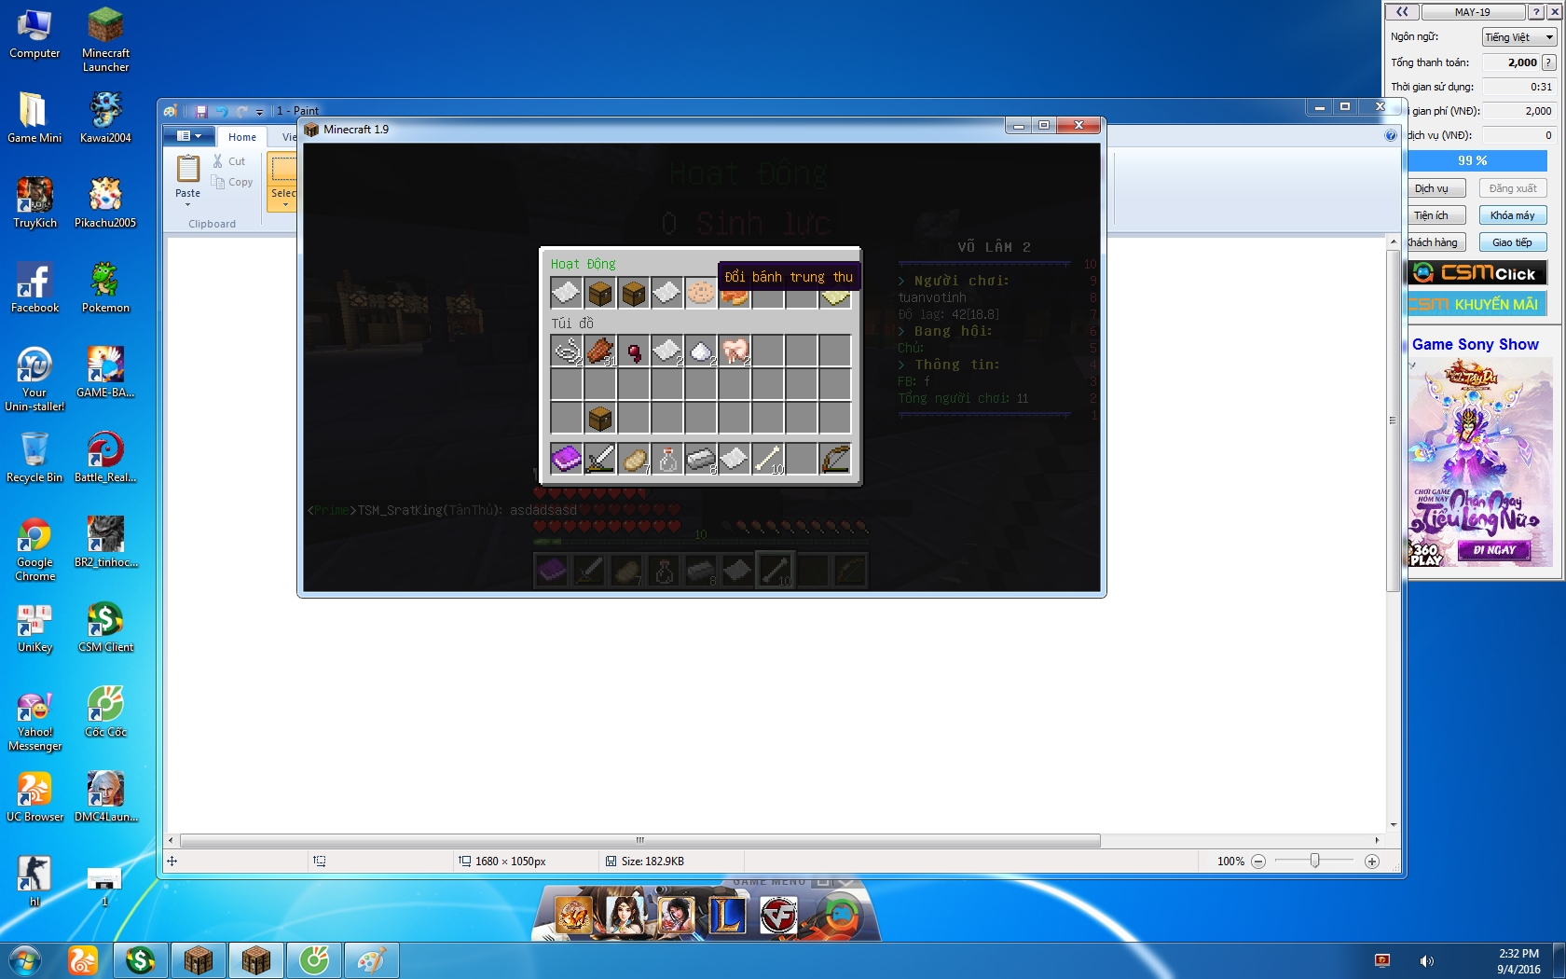The width and height of the screenshot is (1566, 979).
Task: Click the ĐI NGAY button in the ad
Action: click(x=1494, y=550)
